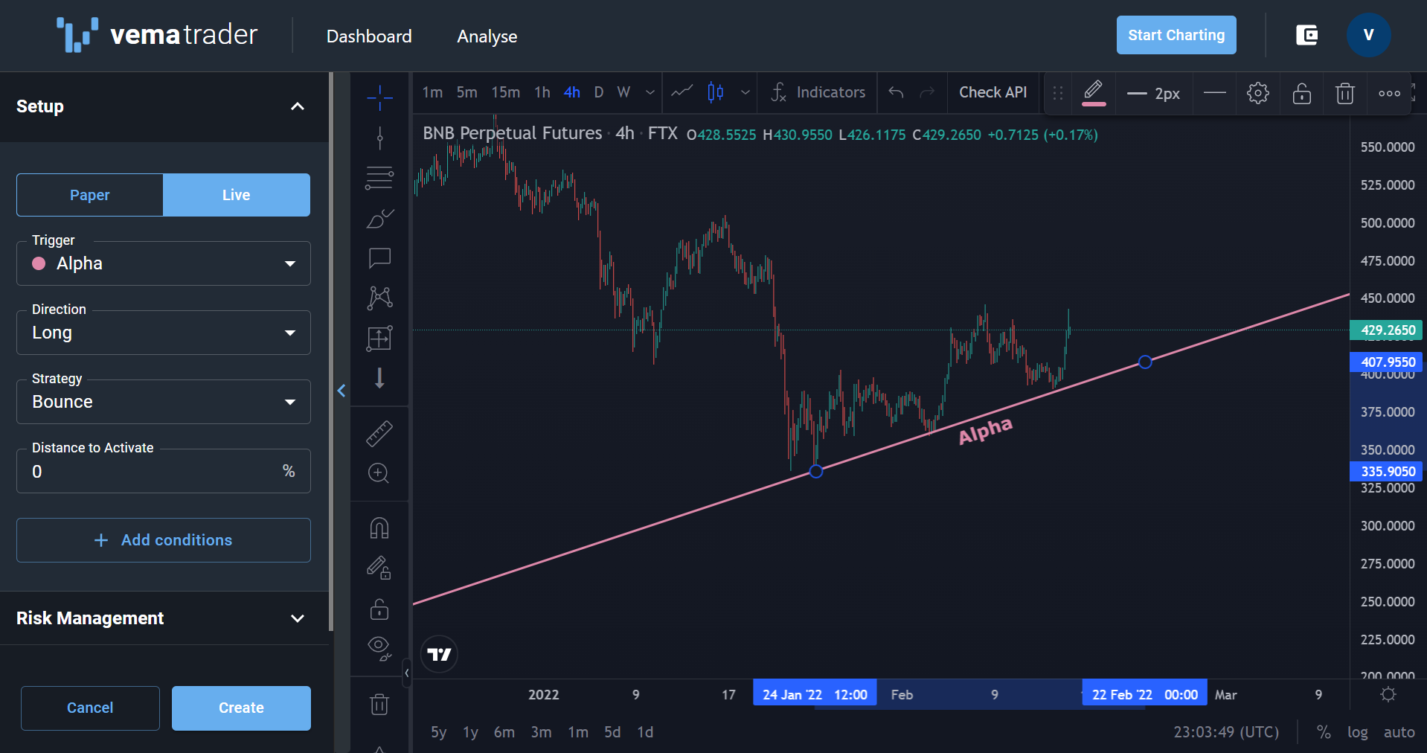
Task: Open drawing settings gear
Action: (x=1258, y=93)
